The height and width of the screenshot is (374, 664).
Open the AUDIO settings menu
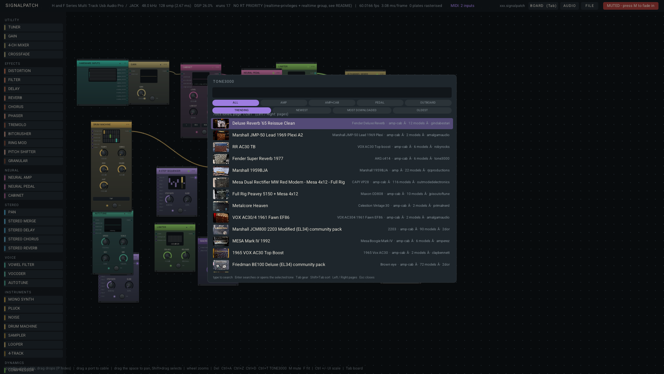pos(569,6)
